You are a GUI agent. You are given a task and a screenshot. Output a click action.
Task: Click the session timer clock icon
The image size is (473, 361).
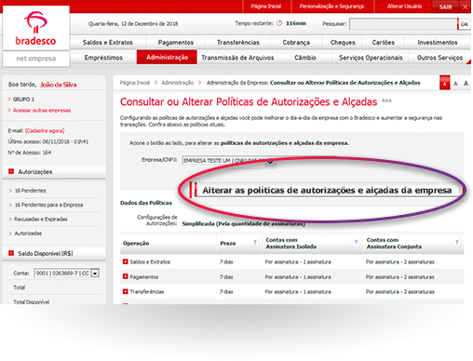[x=279, y=23]
